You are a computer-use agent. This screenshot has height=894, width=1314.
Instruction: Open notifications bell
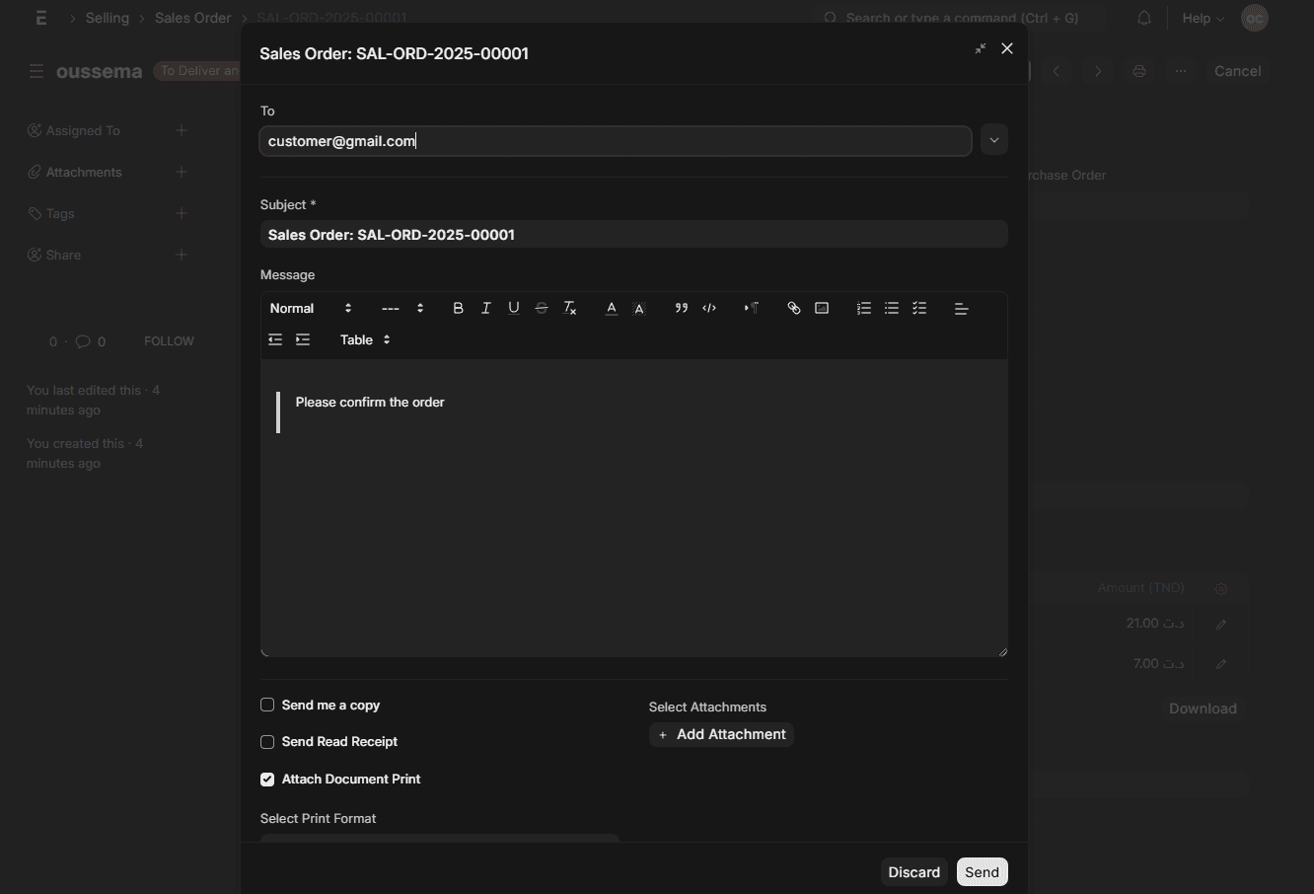point(1144,18)
